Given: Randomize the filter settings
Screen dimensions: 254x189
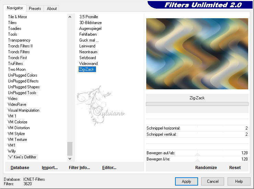Looking at the screenshot, I should [x=206, y=168].
